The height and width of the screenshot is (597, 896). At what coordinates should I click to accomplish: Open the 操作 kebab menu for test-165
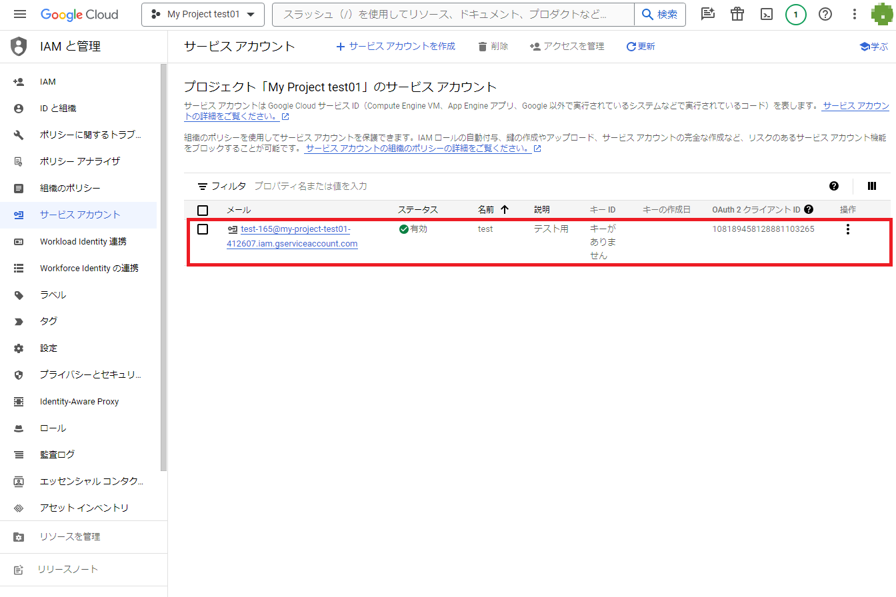(x=847, y=229)
